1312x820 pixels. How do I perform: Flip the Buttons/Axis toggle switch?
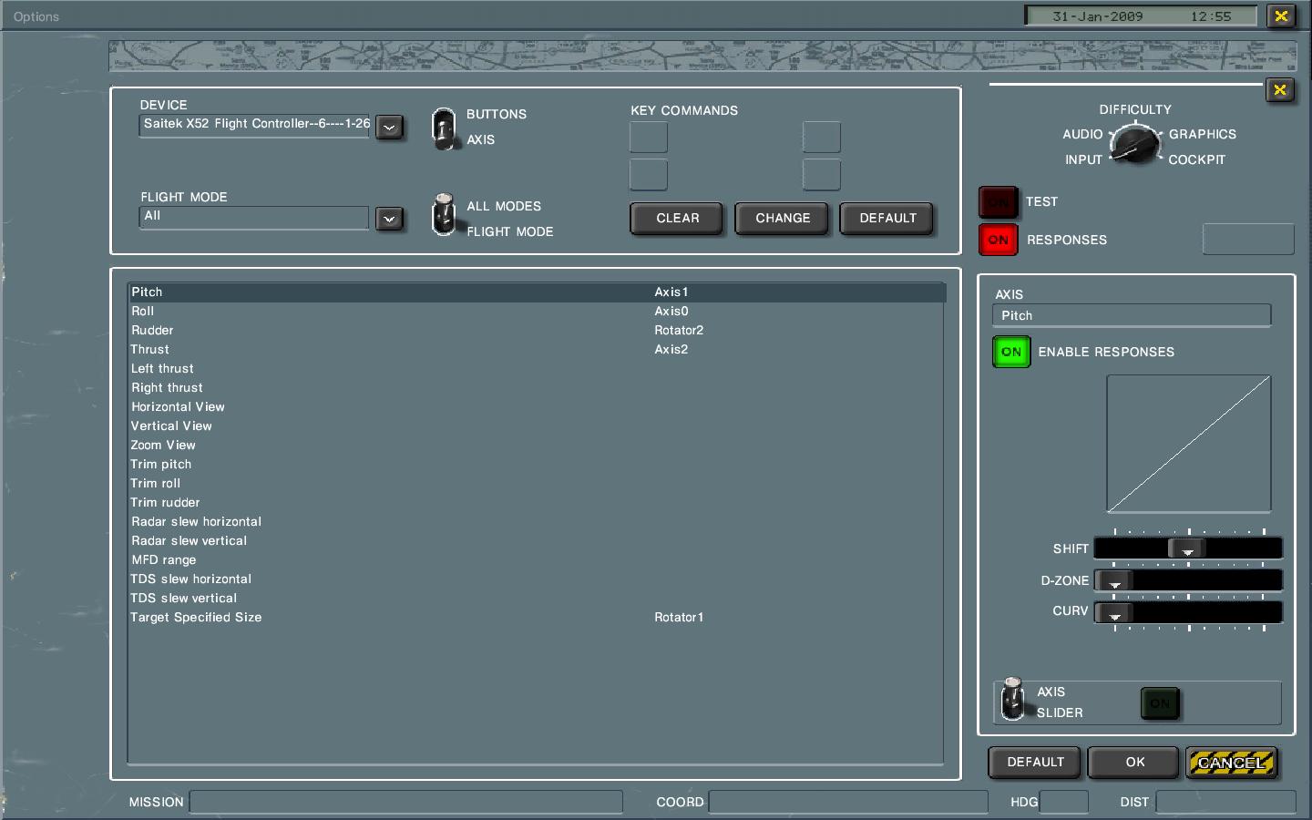click(444, 128)
